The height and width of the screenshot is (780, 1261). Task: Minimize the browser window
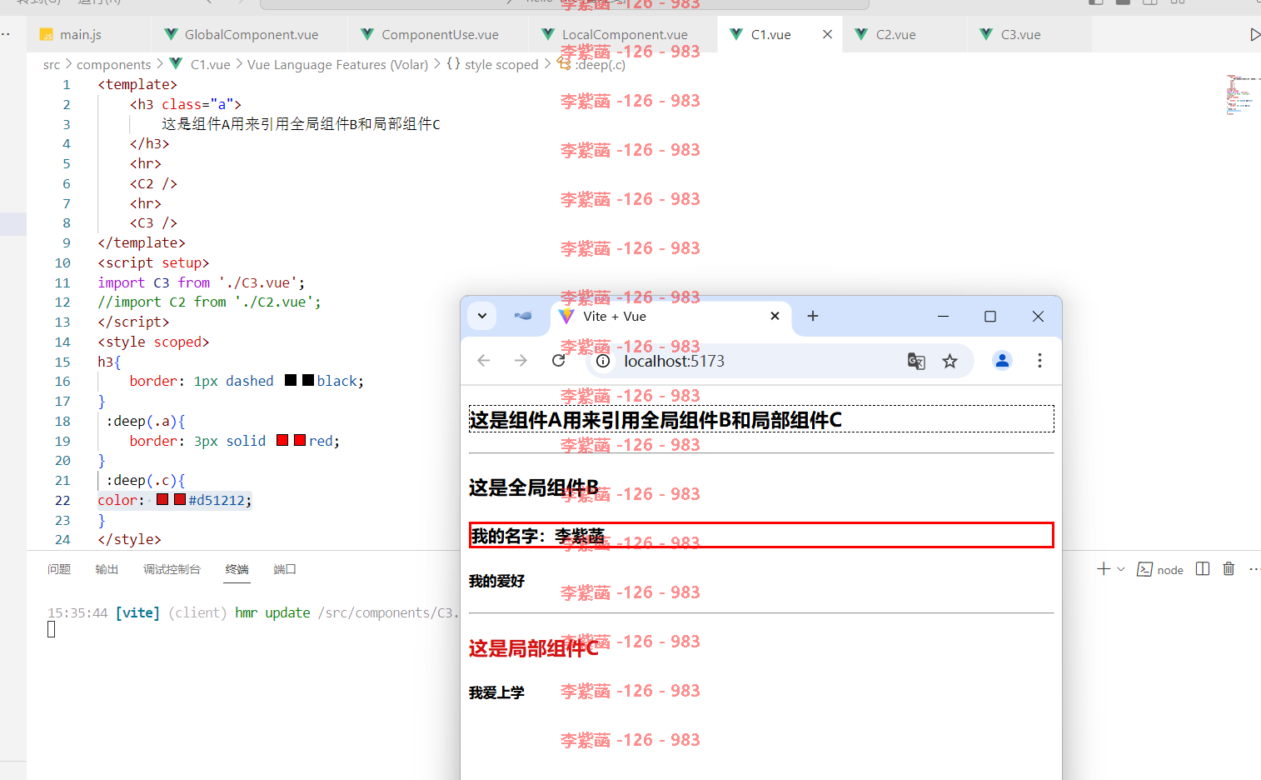pos(943,317)
